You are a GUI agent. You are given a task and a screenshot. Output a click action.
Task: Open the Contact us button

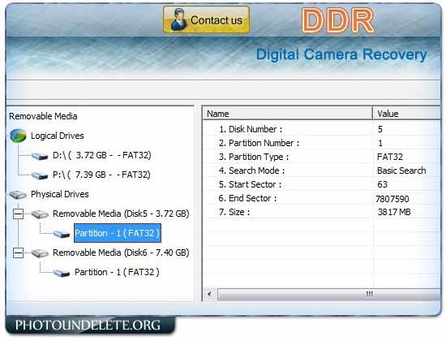206,19
